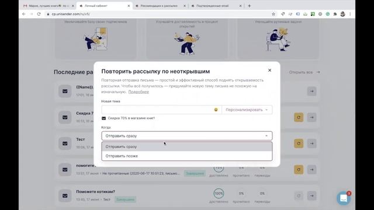This screenshot has height=210, width=374.
Task: Click the Поможете котикам? campaign title
Action: tap(95, 192)
